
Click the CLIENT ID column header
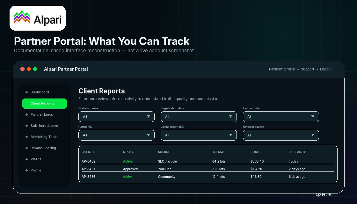tap(89, 152)
